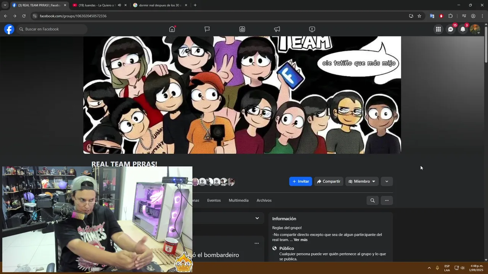488x274 pixels.
Task: Open the post options three dots
Action: click(257, 244)
